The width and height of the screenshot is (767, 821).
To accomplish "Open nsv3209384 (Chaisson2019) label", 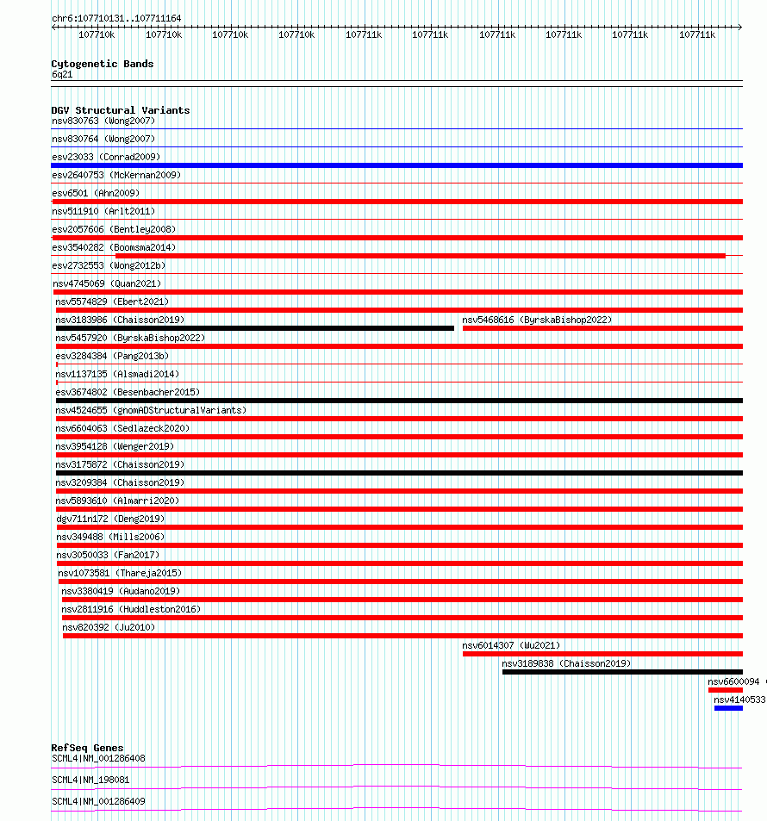I will click(120, 482).
